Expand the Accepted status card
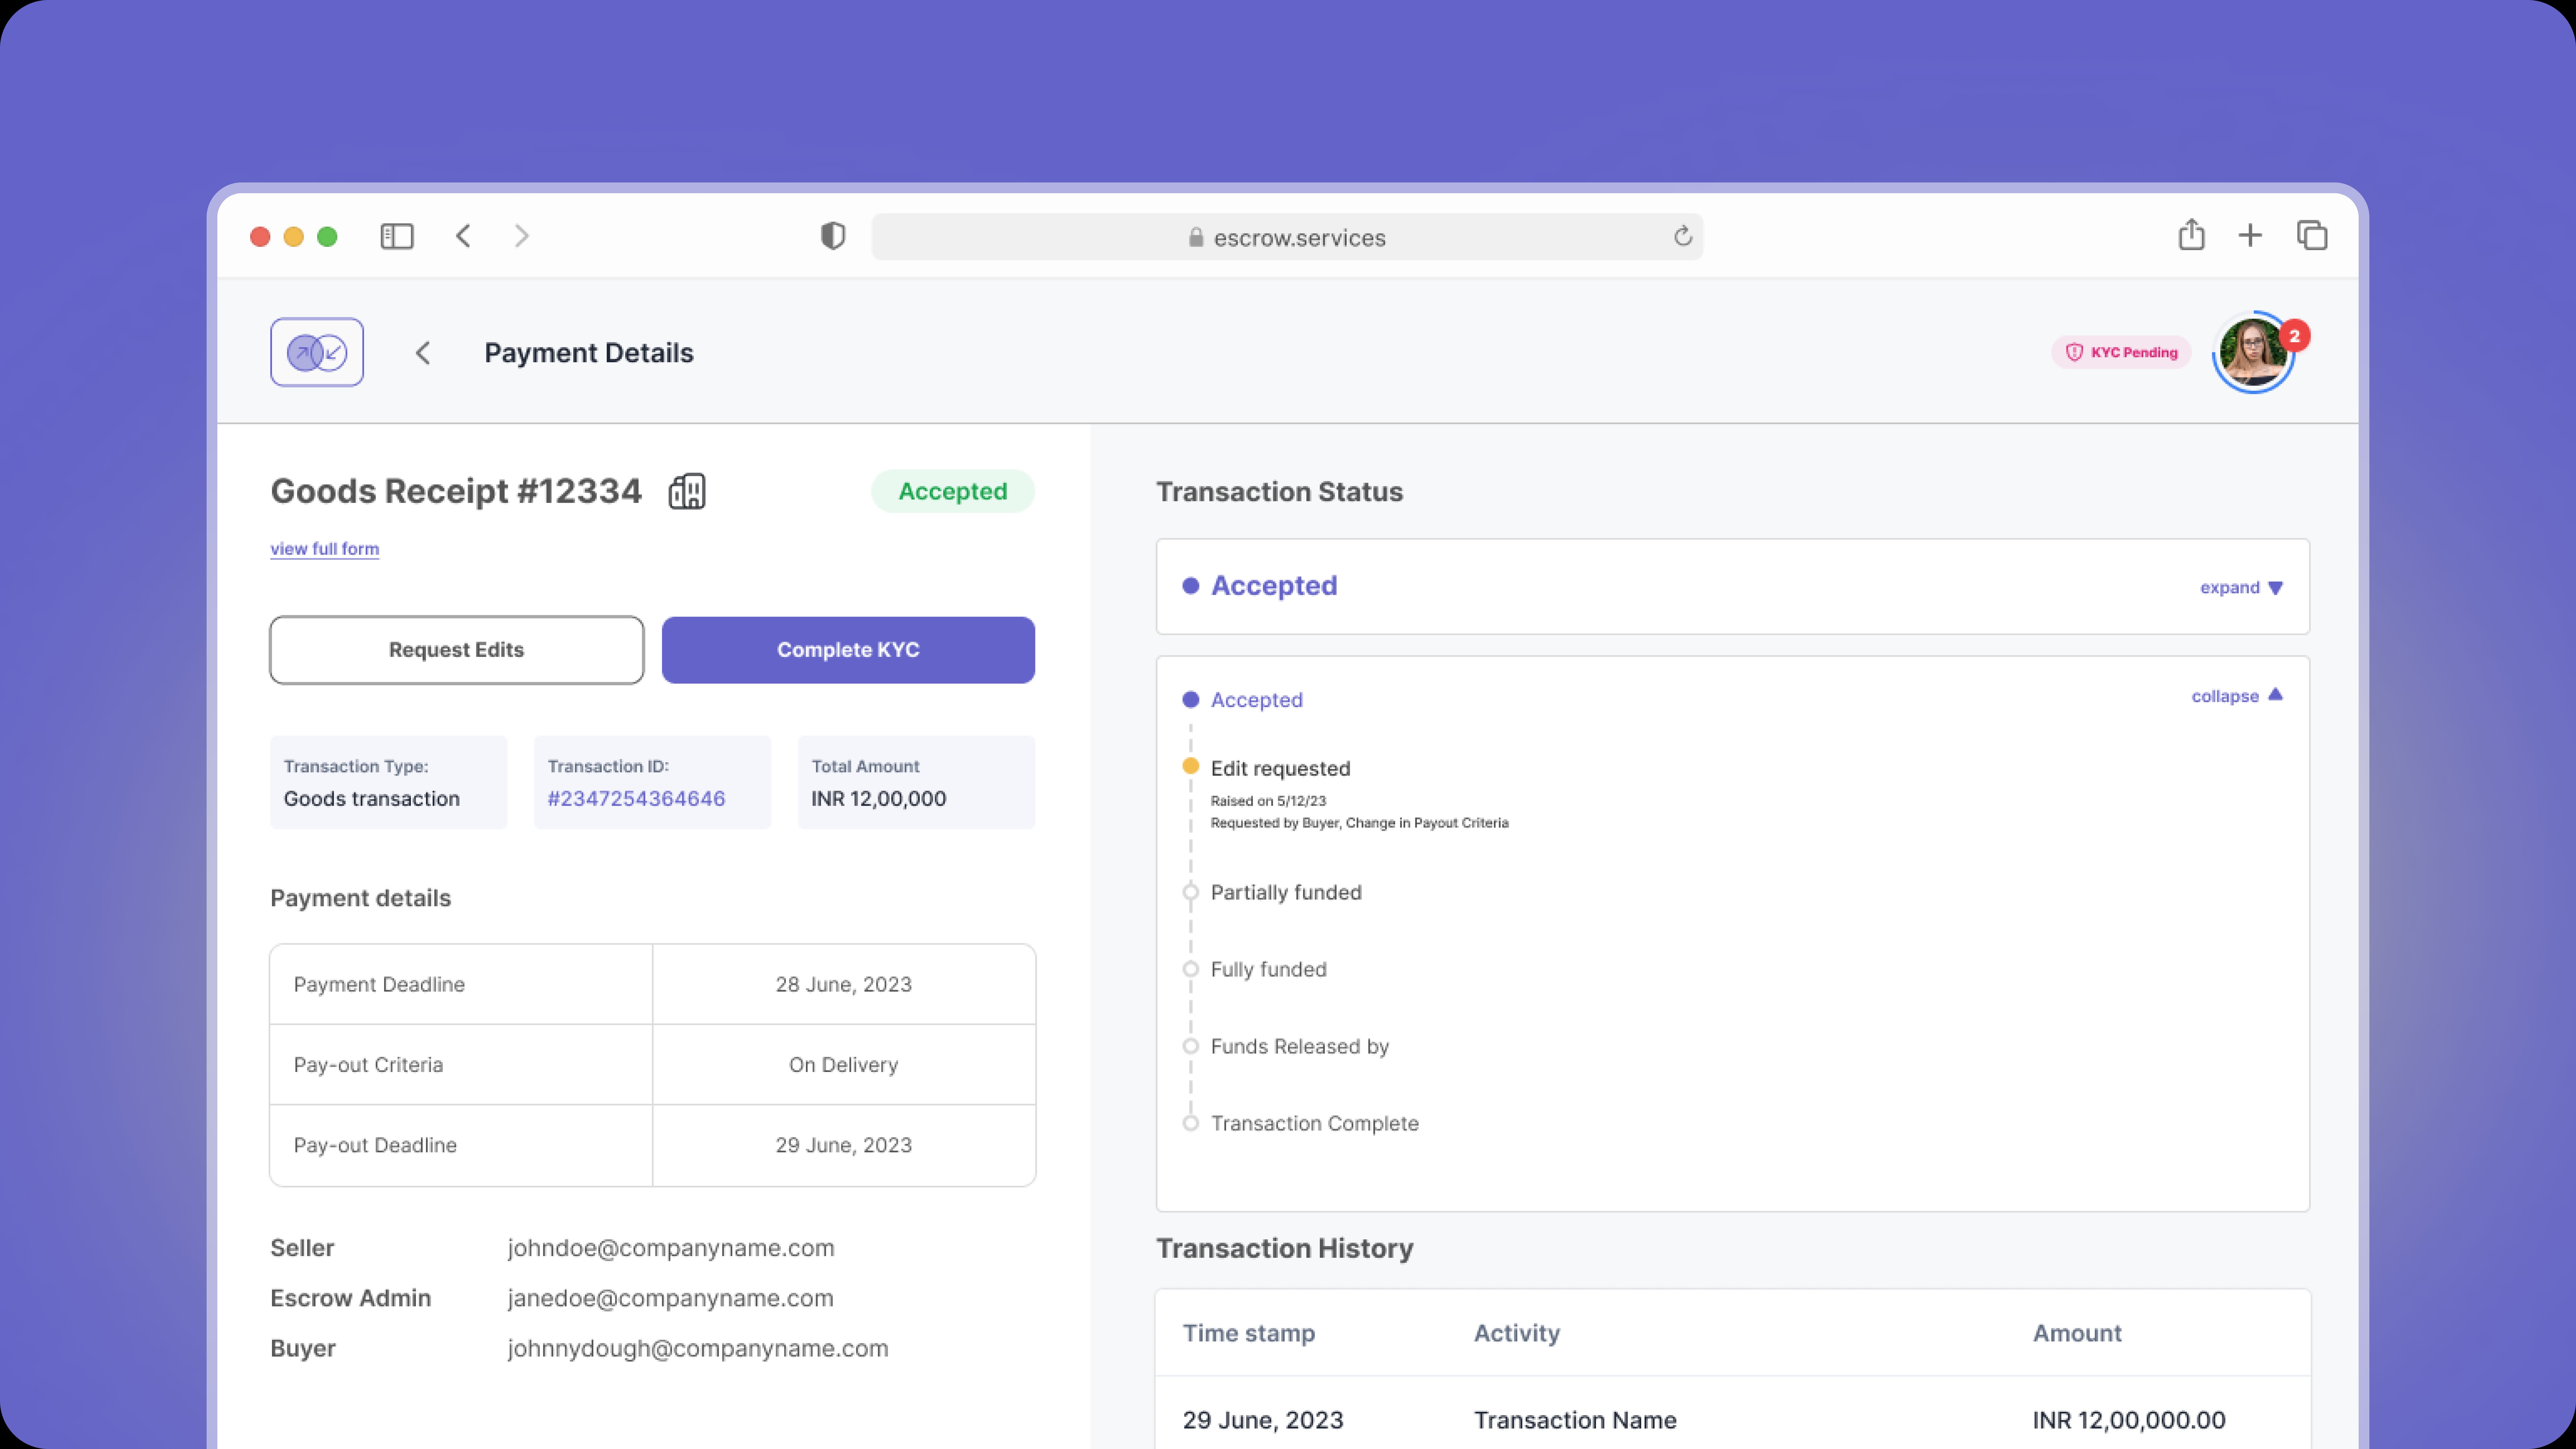This screenshot has height=1449, width=2576. pyautogui.click(x=2241, y=588)
